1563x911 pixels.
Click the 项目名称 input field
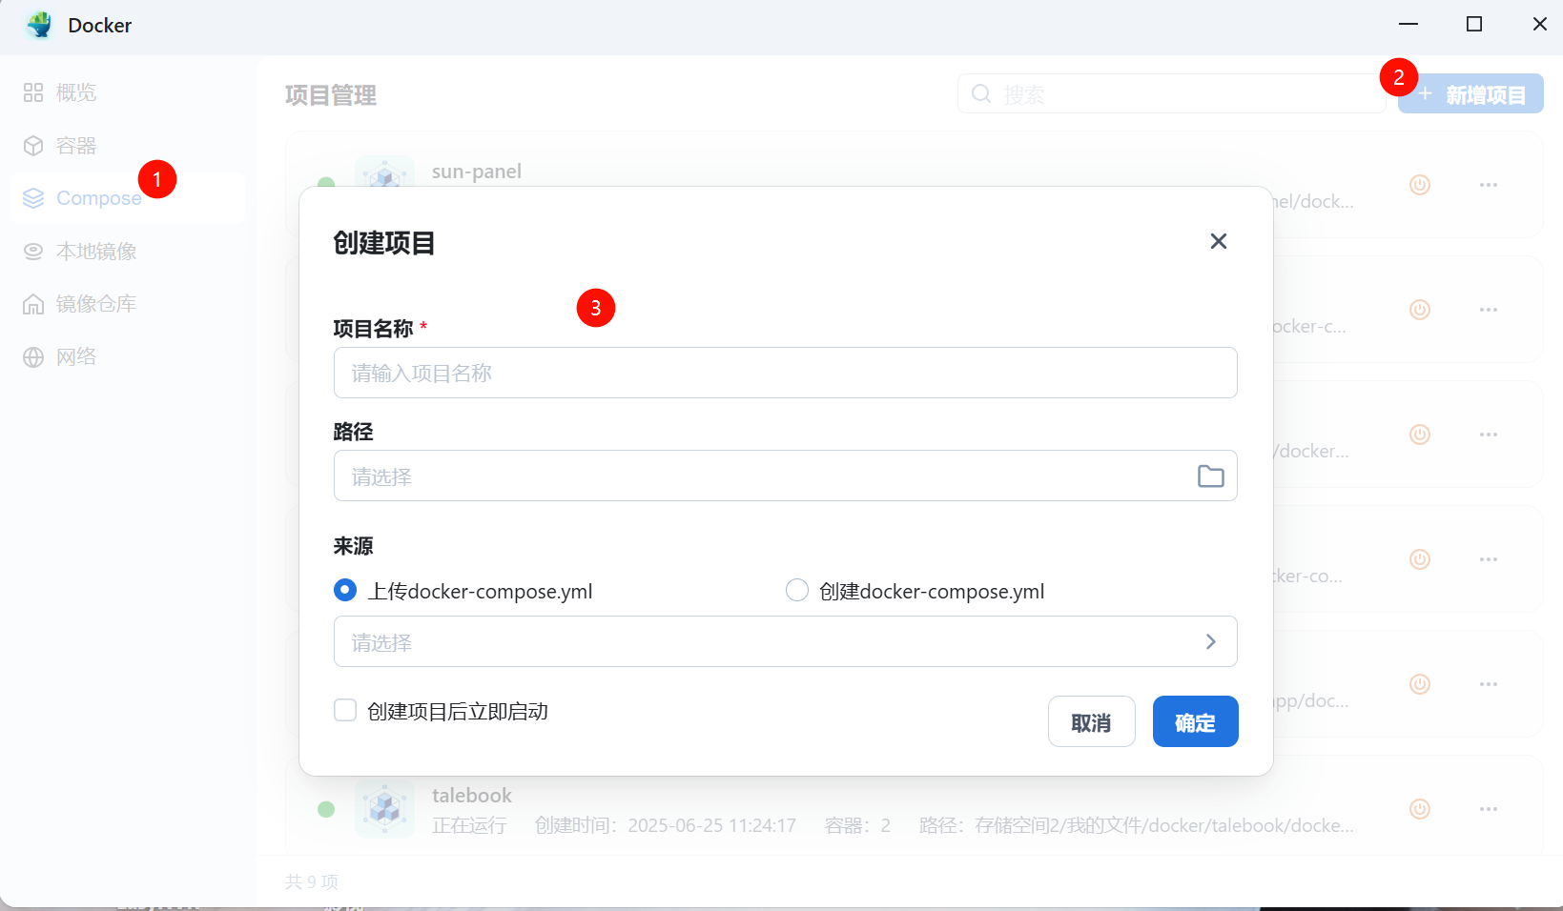click(786, 373)
